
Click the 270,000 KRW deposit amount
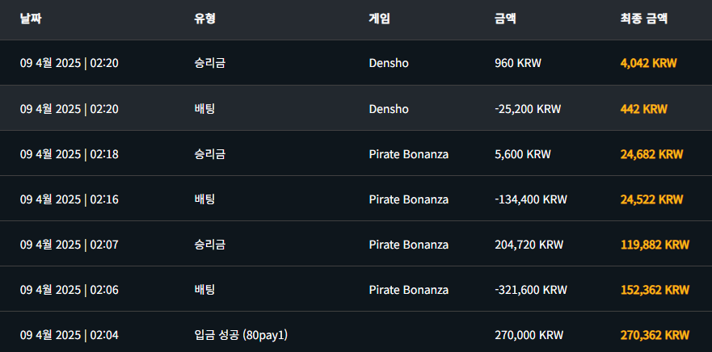[529, 335]
